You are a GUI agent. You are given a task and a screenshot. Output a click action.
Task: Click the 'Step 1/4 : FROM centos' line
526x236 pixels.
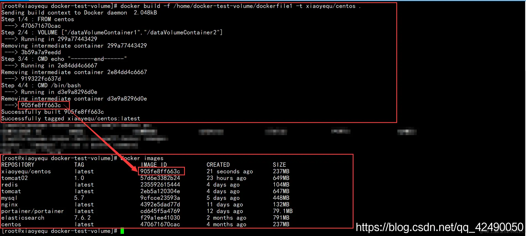38,19
